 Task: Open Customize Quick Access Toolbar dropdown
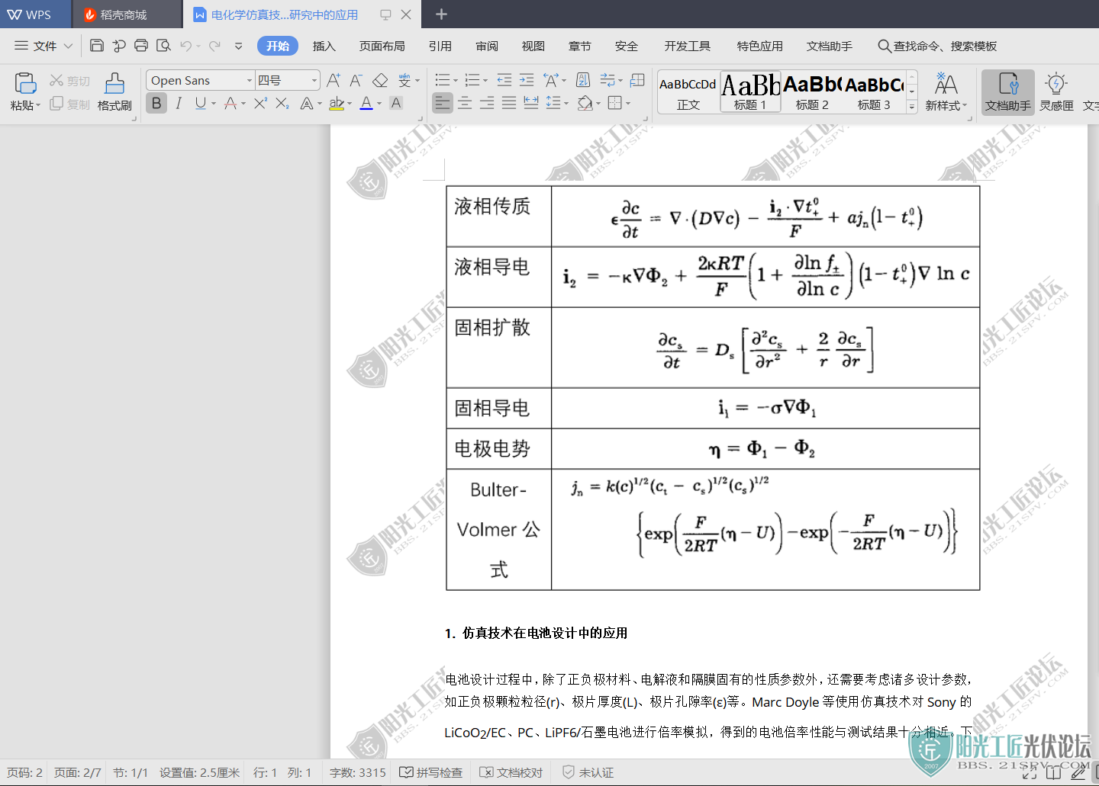[238, 46]
